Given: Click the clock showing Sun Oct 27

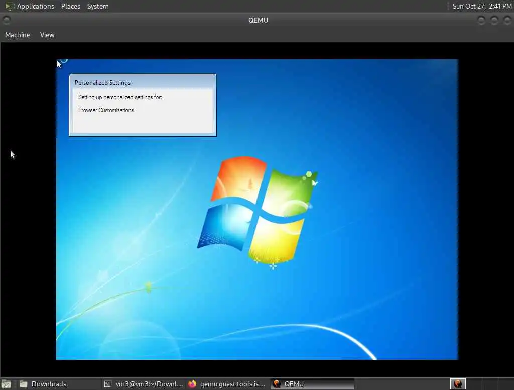Looking at the screenshot, I should click(482, 6).
